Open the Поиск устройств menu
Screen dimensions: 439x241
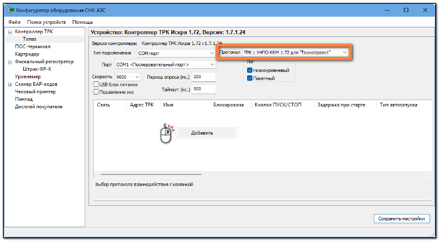(46, 22)
